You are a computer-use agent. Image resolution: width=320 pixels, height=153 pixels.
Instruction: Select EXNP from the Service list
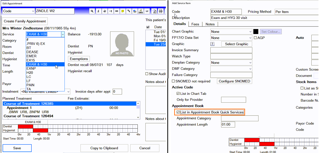tap(45, 68)
